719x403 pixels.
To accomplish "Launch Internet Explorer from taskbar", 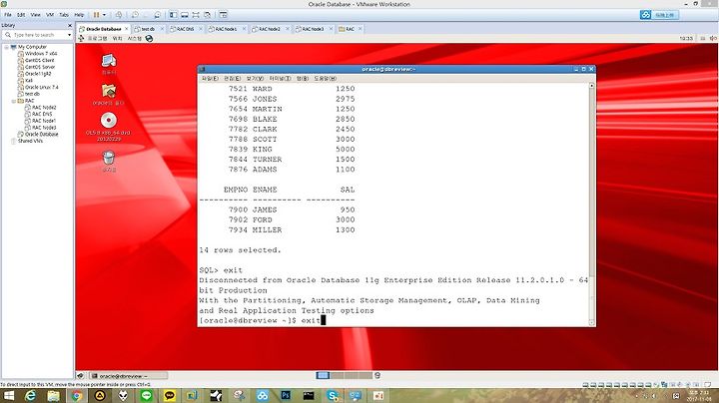I will (30, 396).
